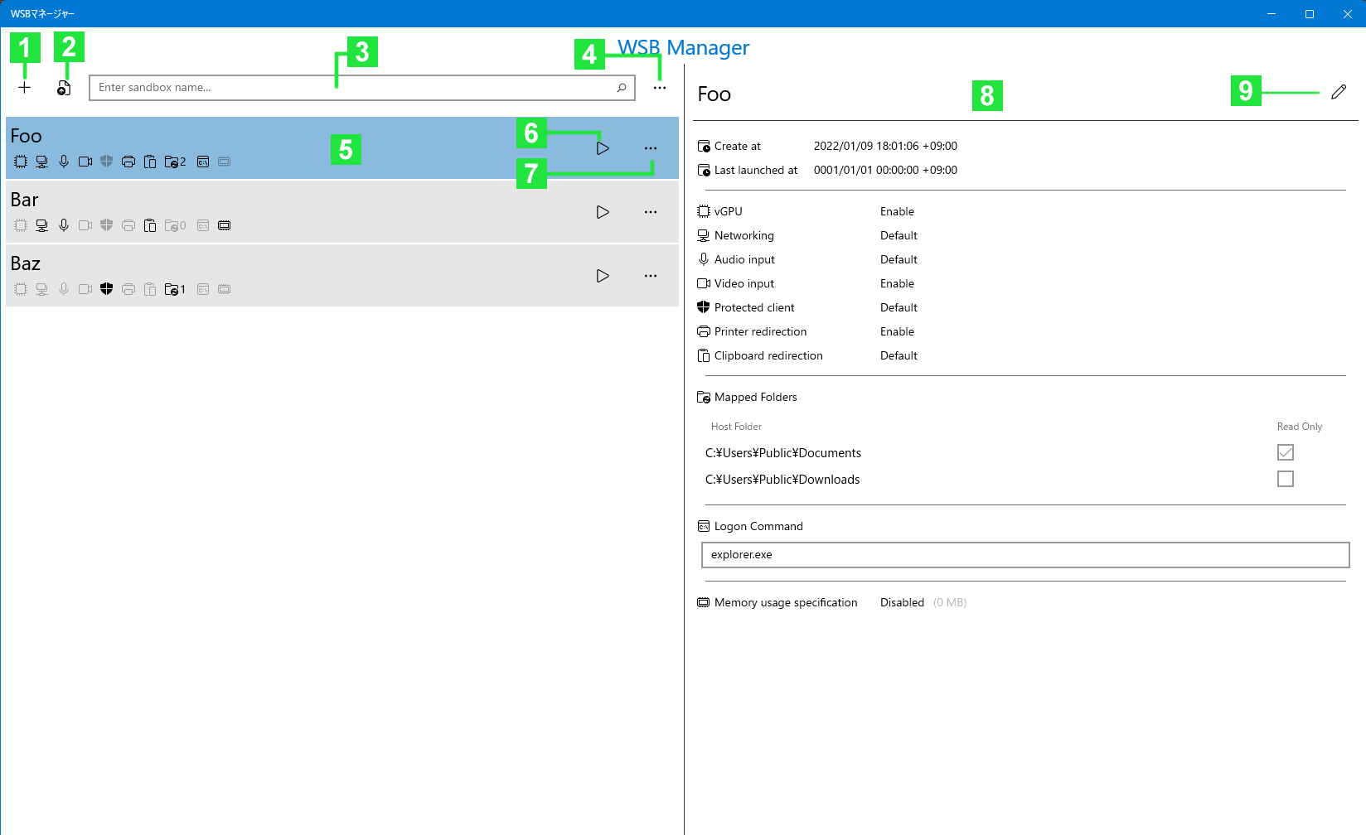1366x835 pixels.
Task: Click the vGPU detail label
Action: [729, 211]
